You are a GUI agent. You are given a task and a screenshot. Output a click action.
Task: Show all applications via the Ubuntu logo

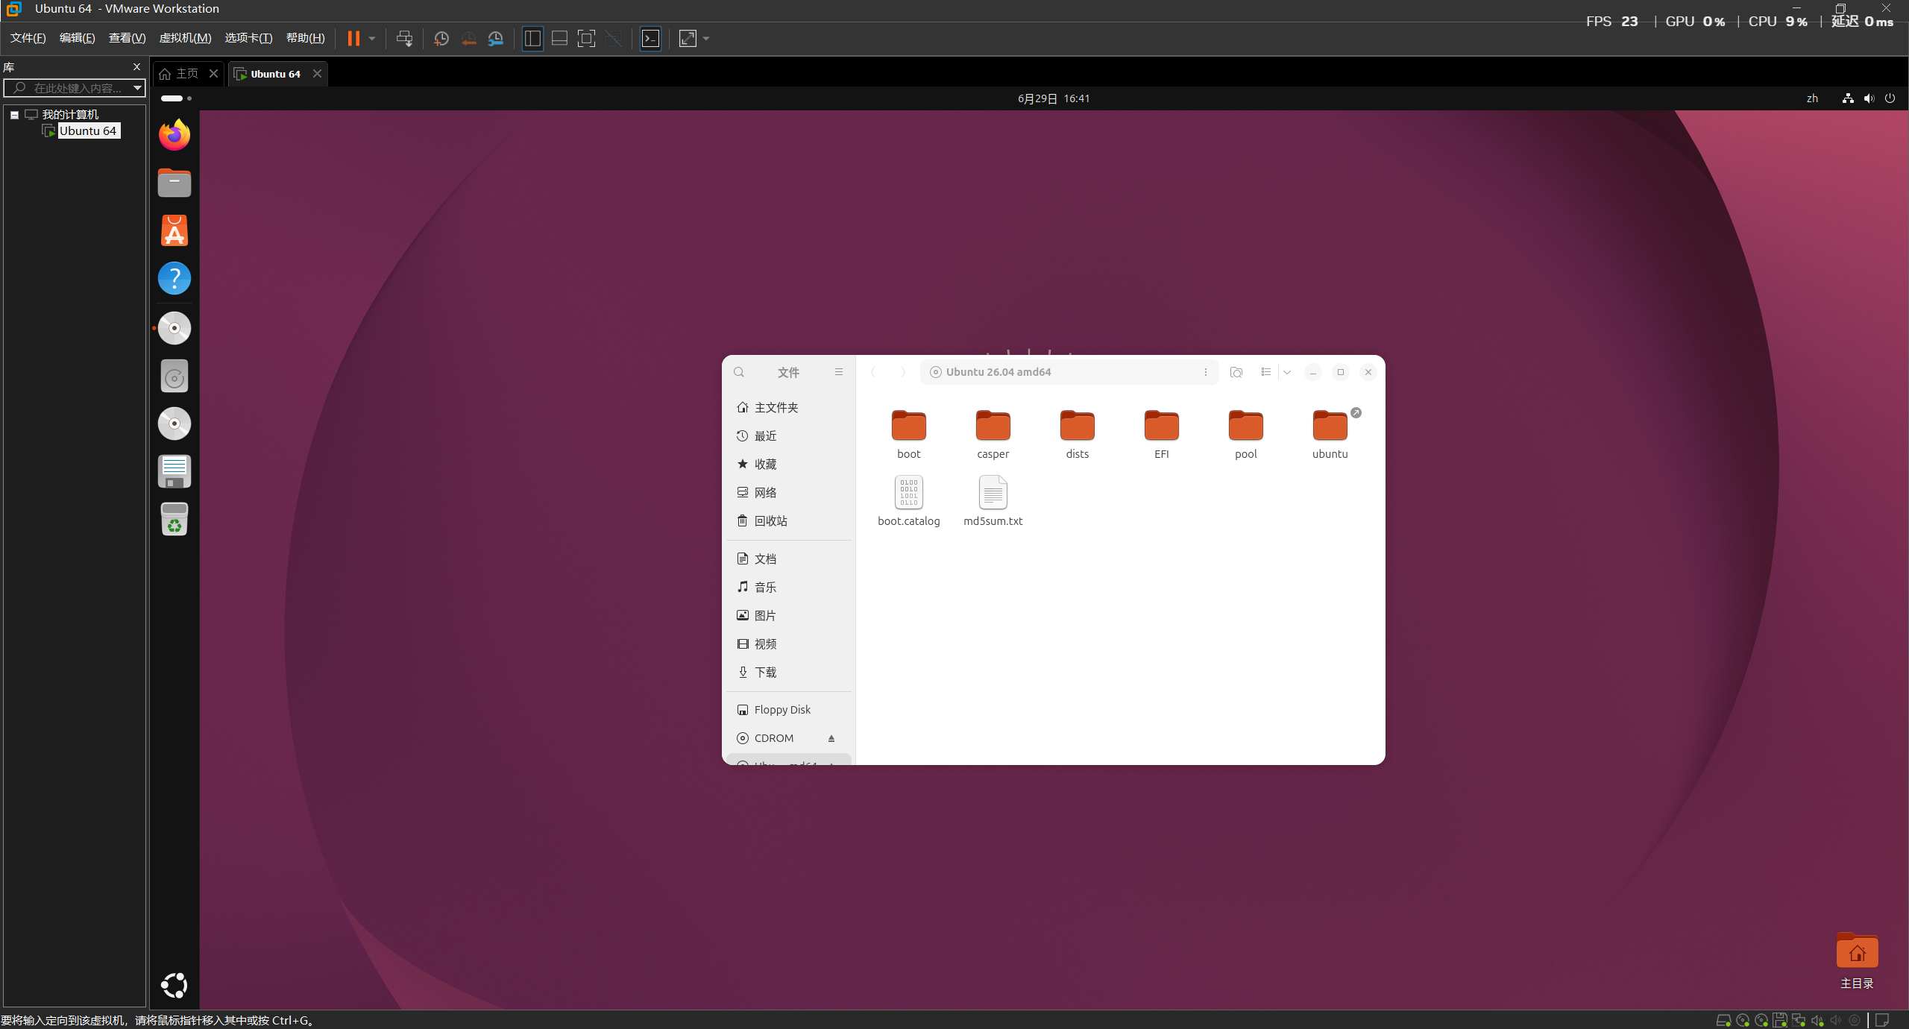pos(174,986)
